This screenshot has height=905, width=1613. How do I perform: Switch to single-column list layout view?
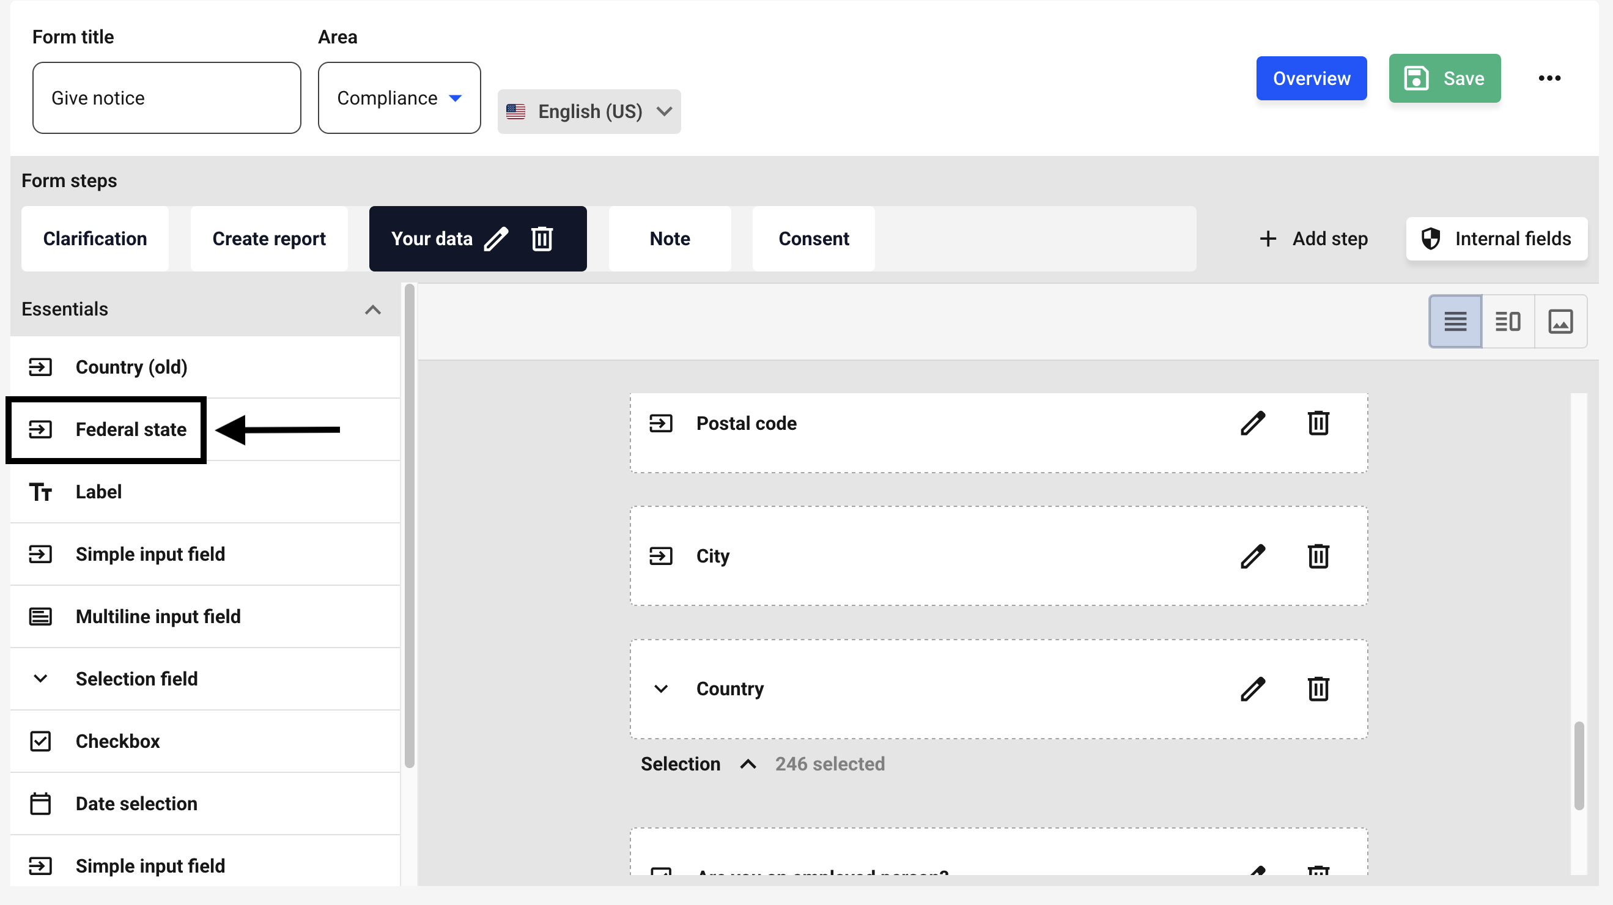tap(1455, 321)
